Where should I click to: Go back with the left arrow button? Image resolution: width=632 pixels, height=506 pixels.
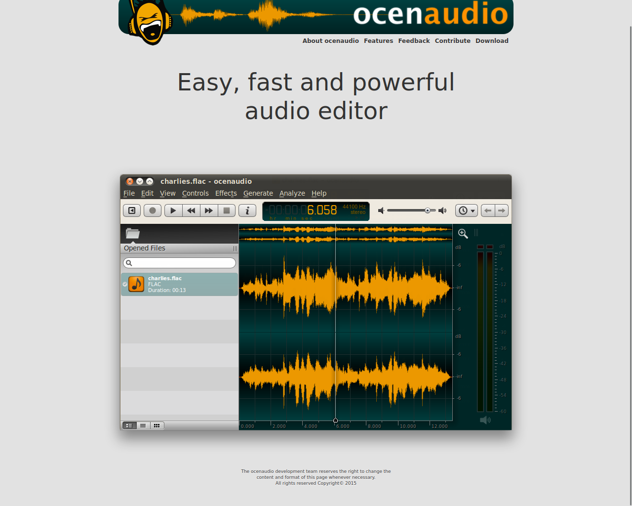tap(488, 211)
